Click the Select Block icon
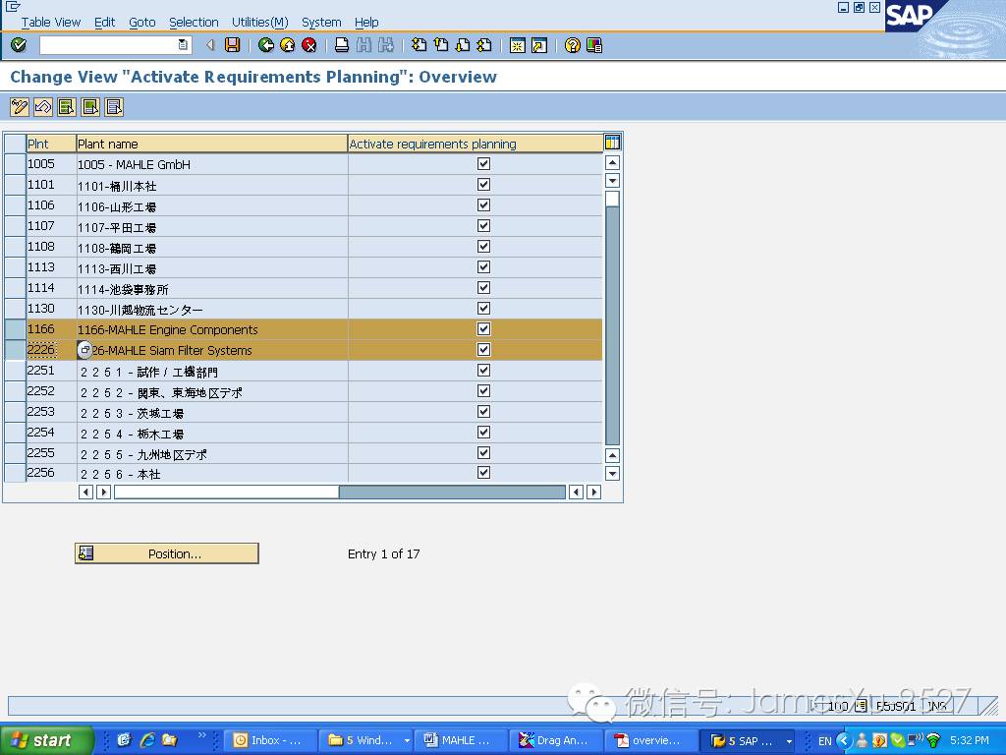Screen dimensions: 1006x755 pyautogui.click(x=90, y=106)
